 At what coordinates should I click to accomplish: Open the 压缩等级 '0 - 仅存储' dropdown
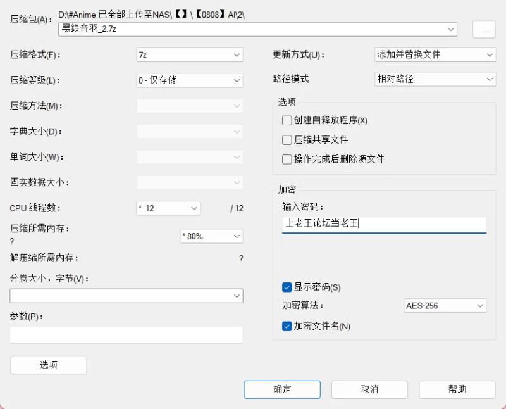coord(189,80)
